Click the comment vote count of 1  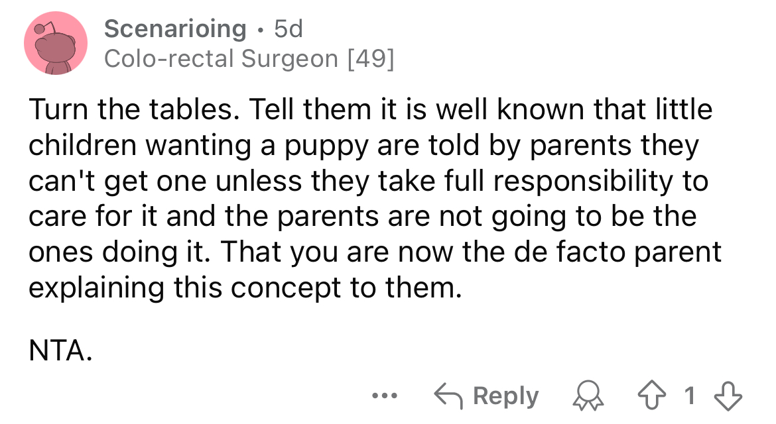pos(690,396)
